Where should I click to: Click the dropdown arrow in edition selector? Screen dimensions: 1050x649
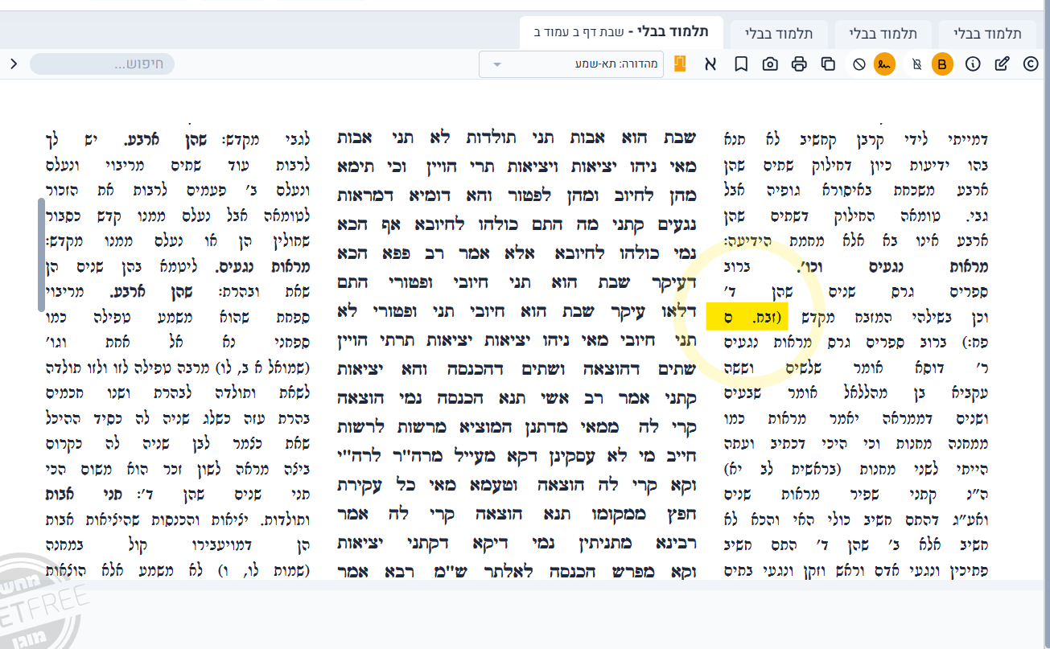tap(496, 64)
